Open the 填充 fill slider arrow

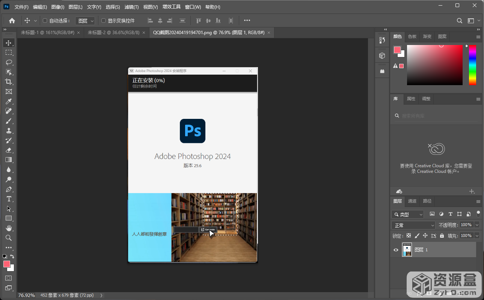477,235
